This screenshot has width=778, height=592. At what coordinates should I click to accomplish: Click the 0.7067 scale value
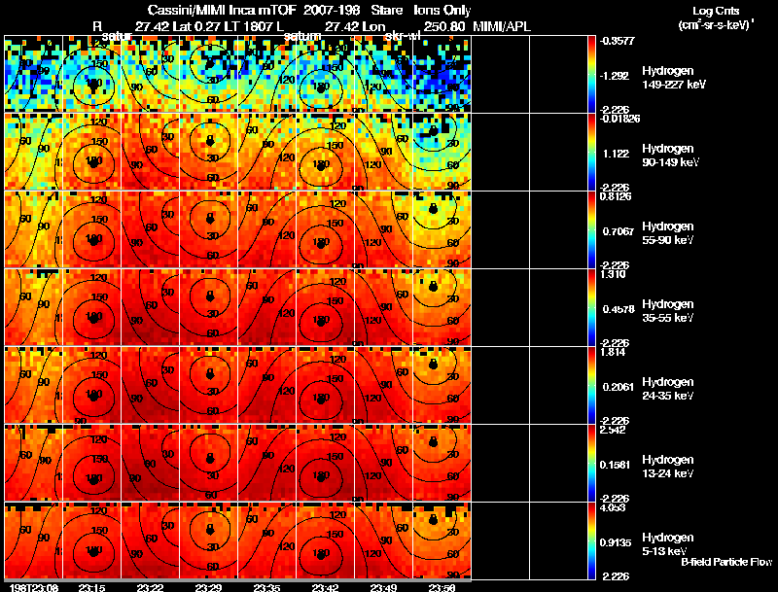tap(619, 231)
